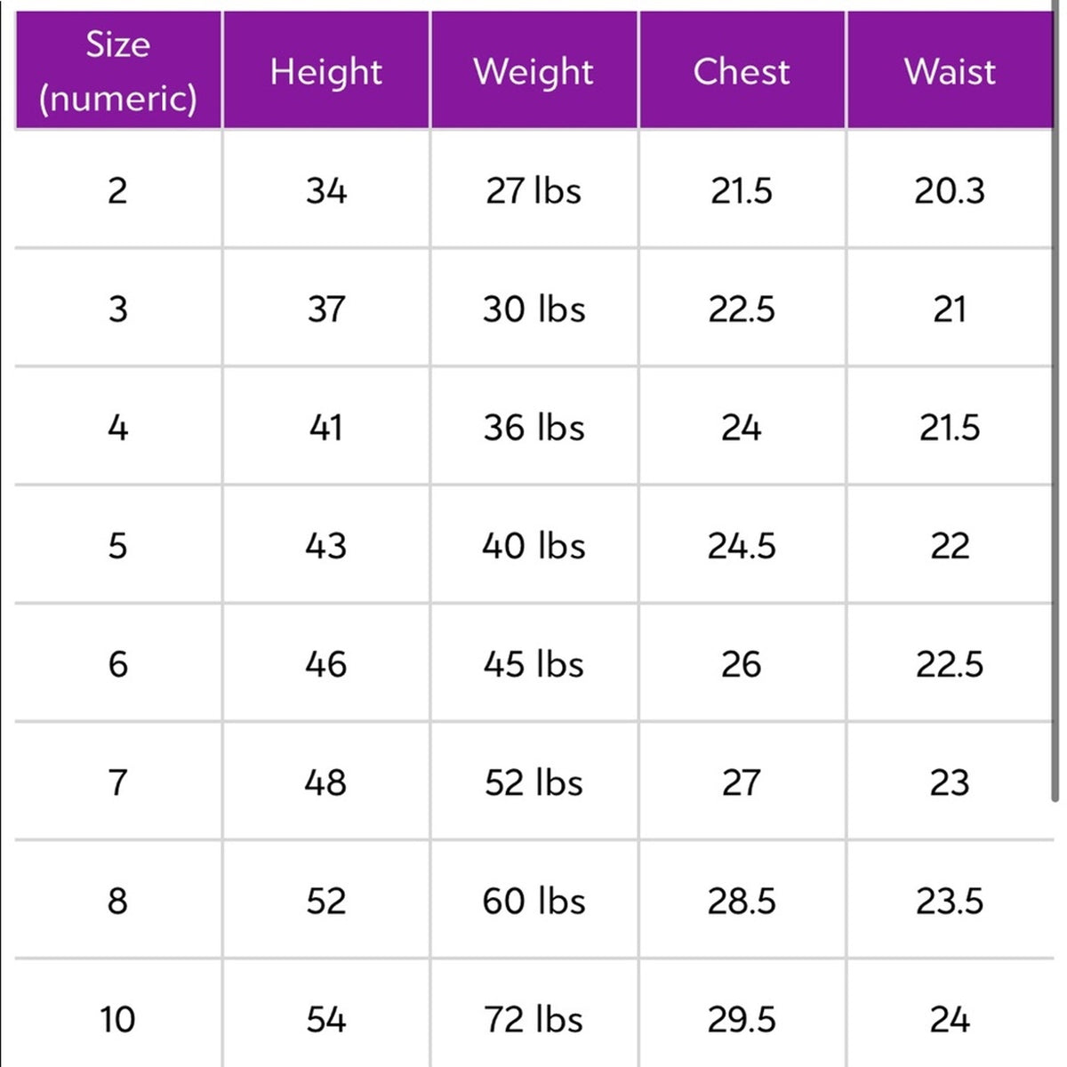Click the Waist column header
Image resolution: width=1067 pixels, height=1067 pixels.
pos(950,70)
